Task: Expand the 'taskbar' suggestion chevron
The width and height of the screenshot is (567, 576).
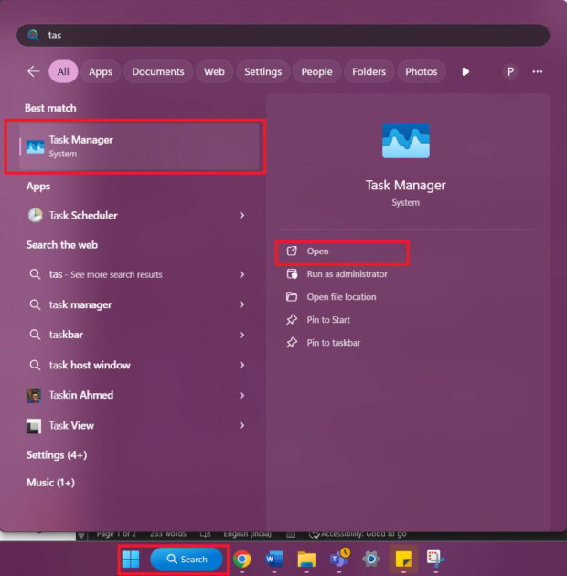Action: 241,335
